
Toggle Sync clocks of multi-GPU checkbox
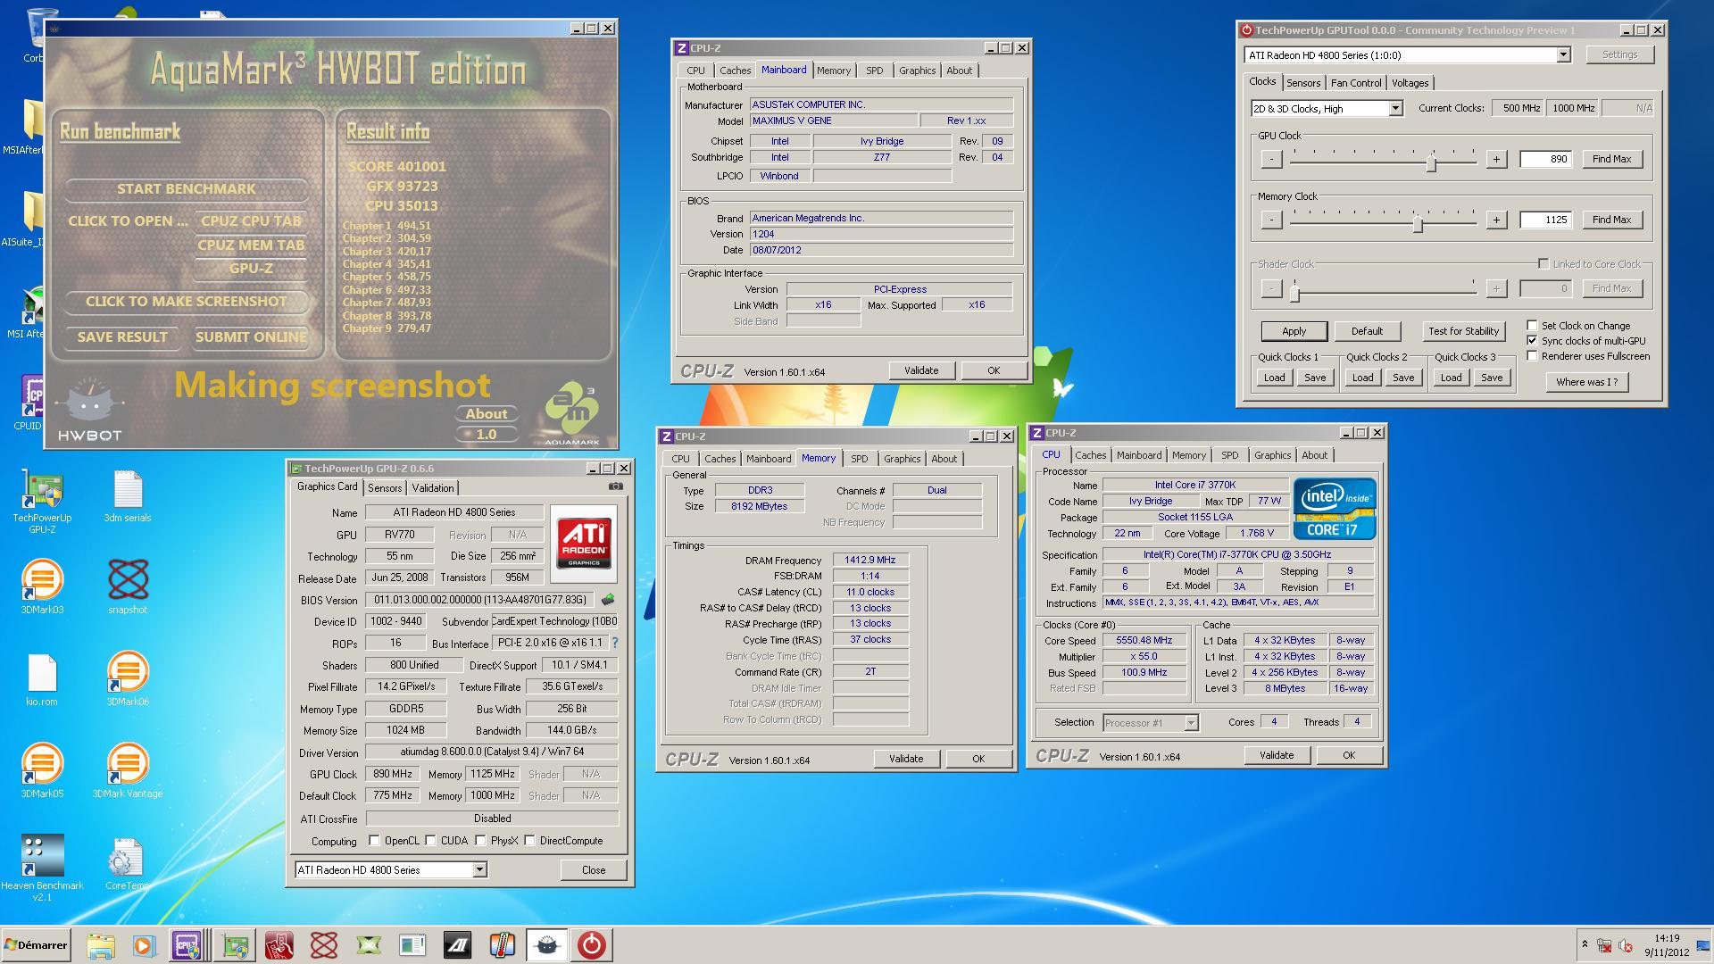[1532, 341]
